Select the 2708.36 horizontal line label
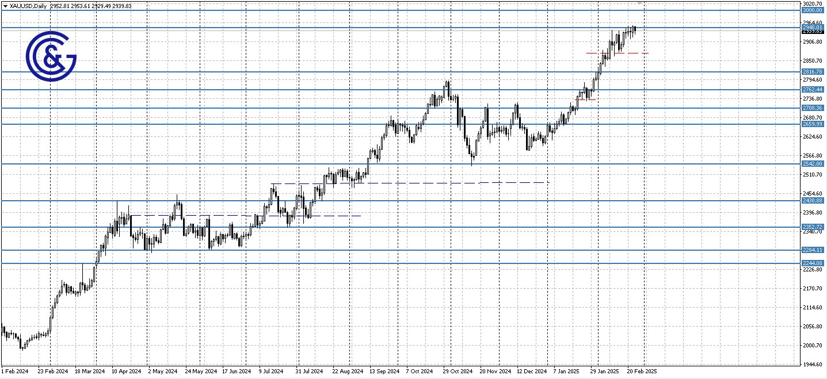This screenshot has width=827, height=379. point(814,108)
